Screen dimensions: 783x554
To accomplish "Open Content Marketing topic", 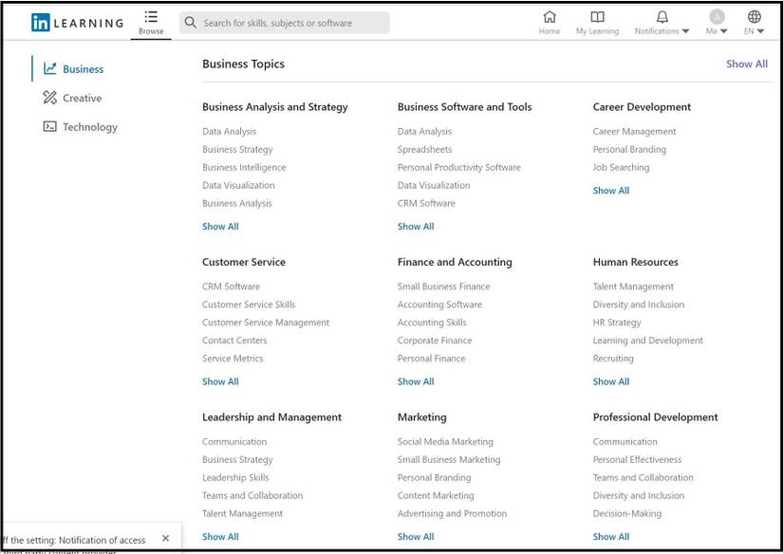I will [436, 495].
